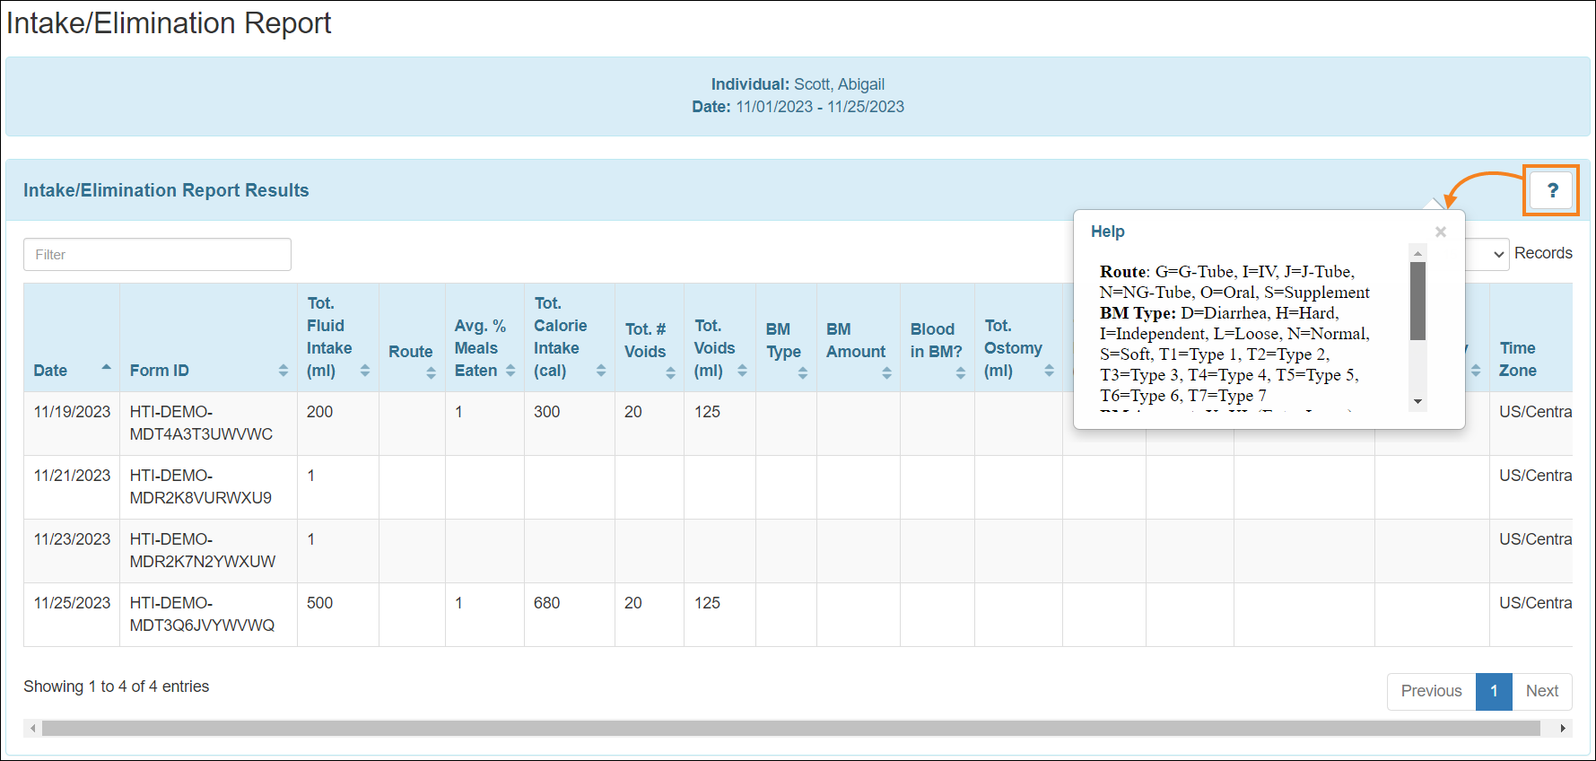Viewport: 1596px width, 761px height.
Task: Select form HTI-DEMO-MDR2K7N2YWXUW
Action: point(203,550)
